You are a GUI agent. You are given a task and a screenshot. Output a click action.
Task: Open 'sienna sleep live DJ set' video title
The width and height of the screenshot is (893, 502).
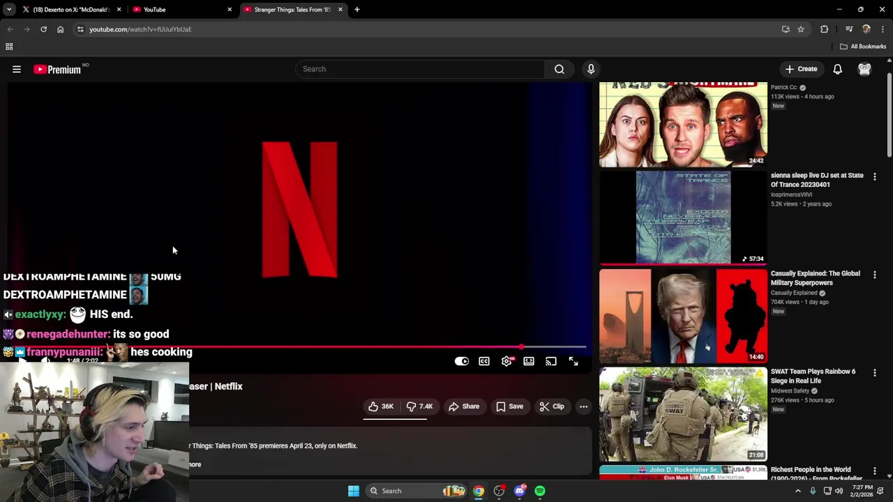coord(817,180)
